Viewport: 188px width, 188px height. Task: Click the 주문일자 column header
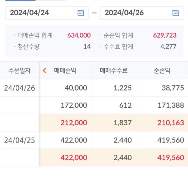click(19, 70)
